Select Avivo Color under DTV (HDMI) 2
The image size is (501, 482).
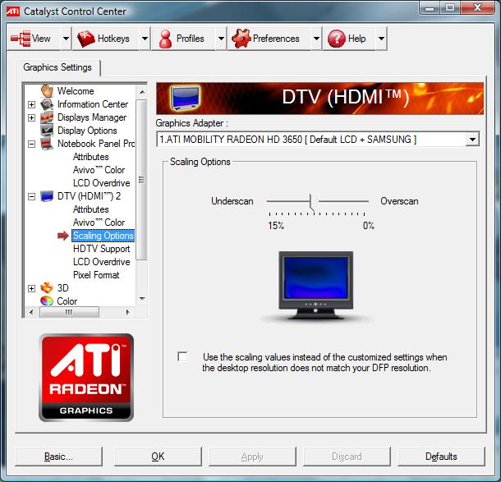pyautogui.click(x=99, y=223)
